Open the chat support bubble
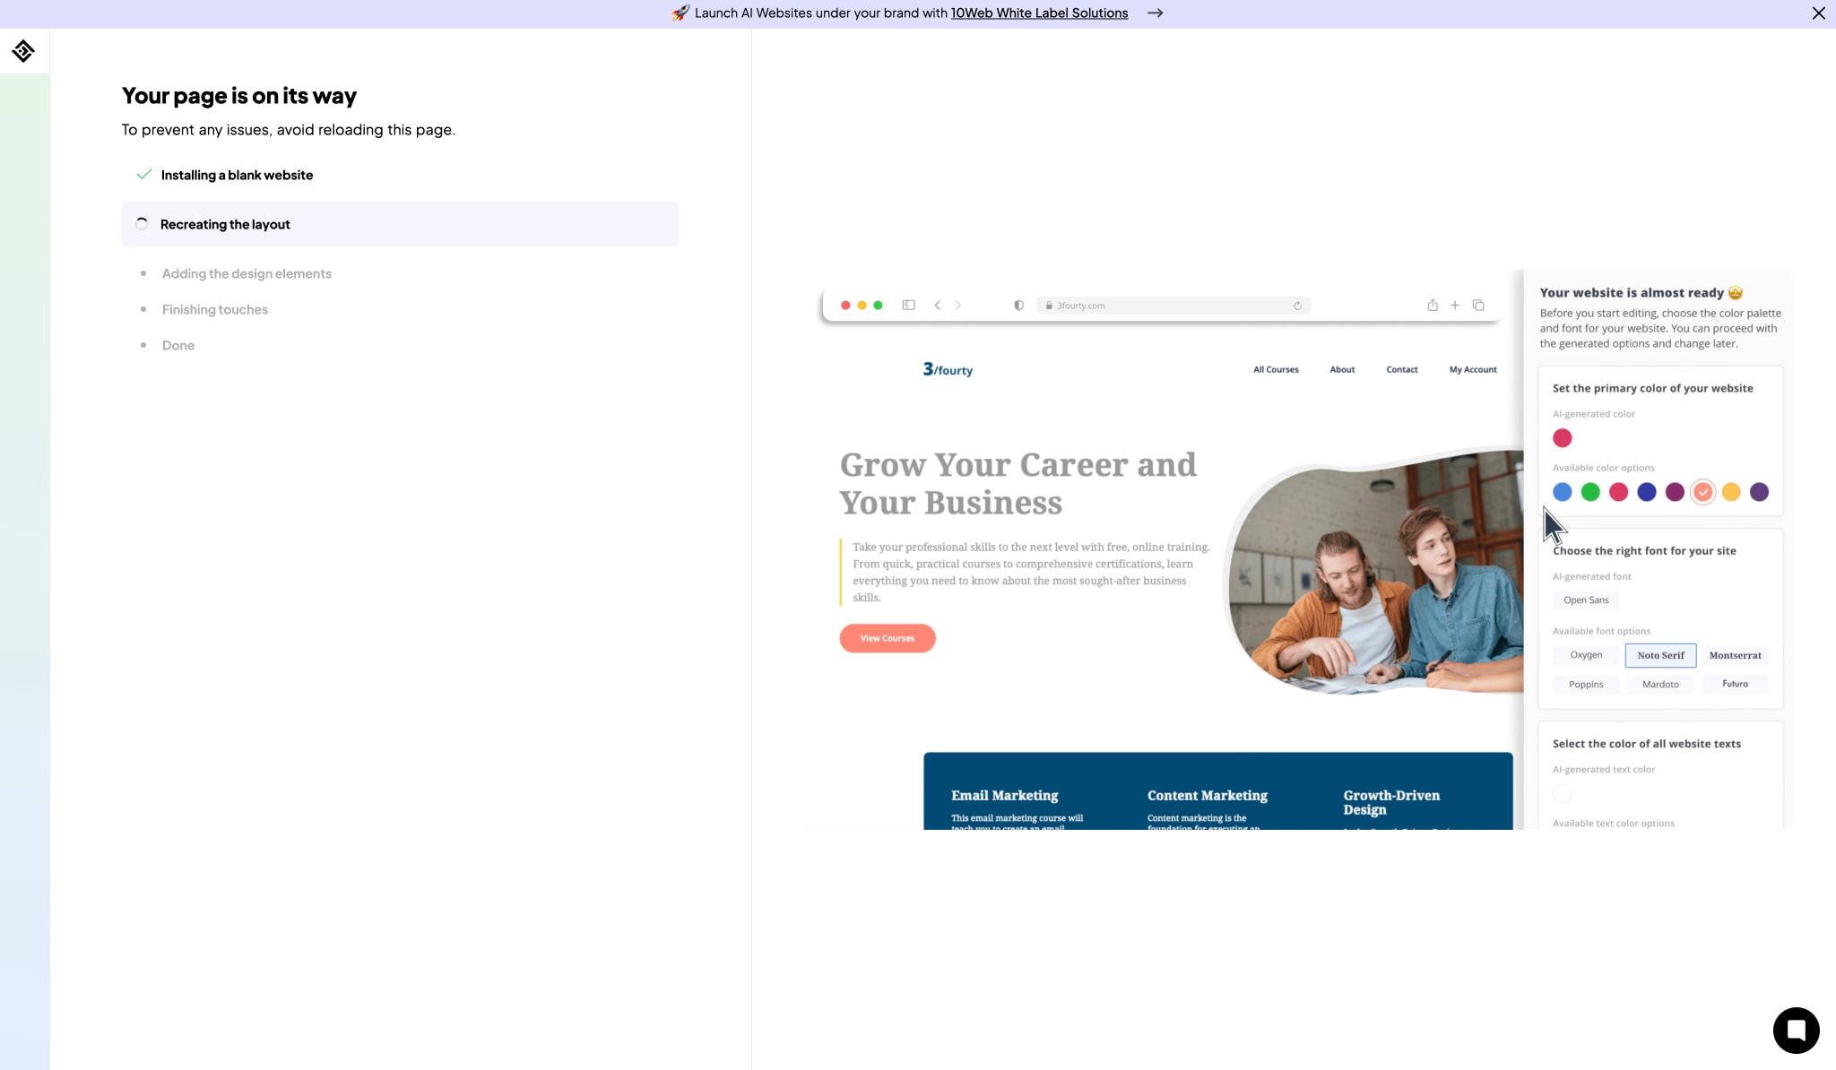Image resolution: width=1836 pixels, height=1070 pixels. pyautogui.click(x=1796, y=1031)
